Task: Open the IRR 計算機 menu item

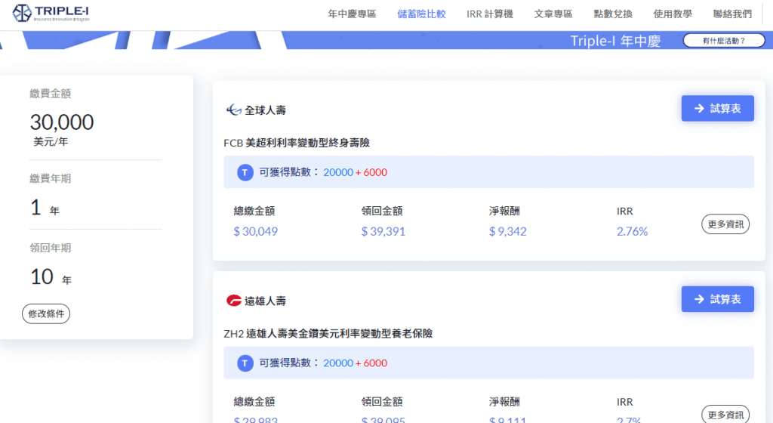Action: pos(489,14)
